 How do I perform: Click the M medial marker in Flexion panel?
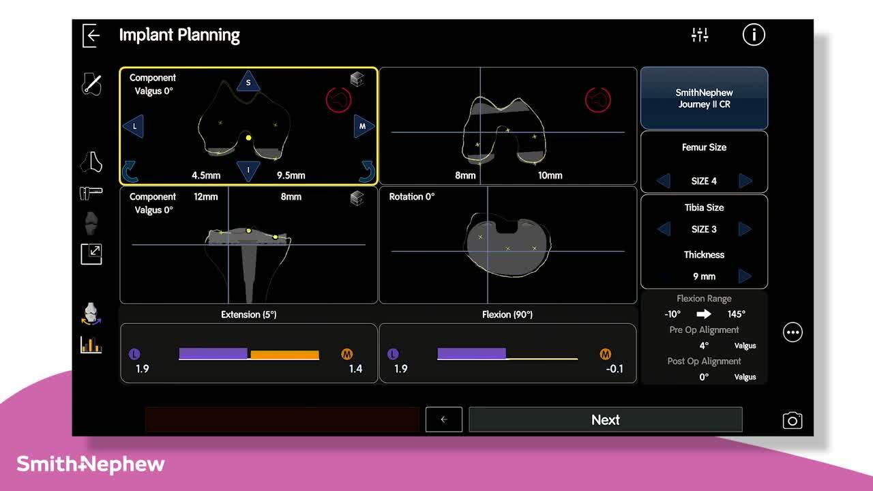606,355
